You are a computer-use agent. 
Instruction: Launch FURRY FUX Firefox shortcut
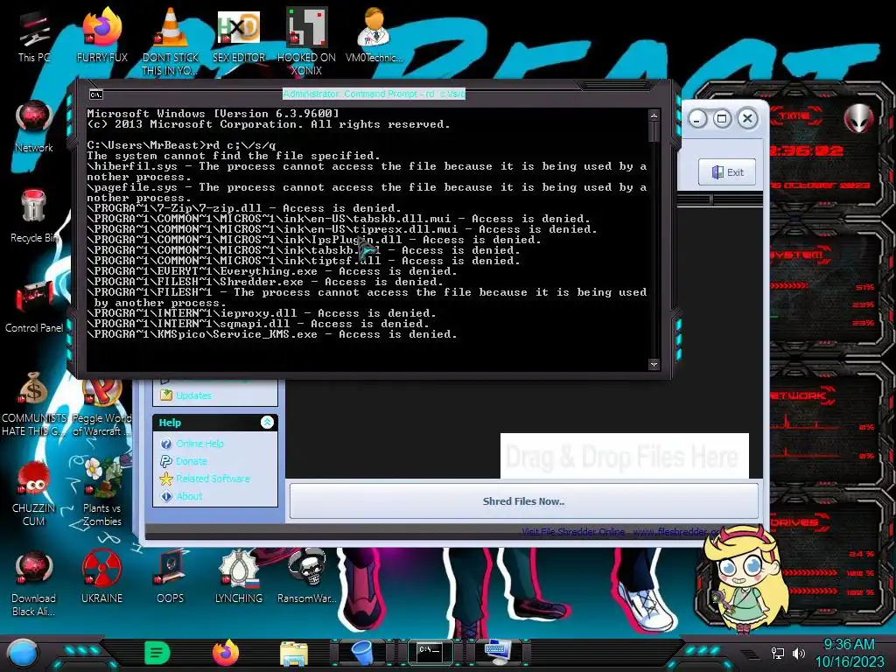[101, 37]
